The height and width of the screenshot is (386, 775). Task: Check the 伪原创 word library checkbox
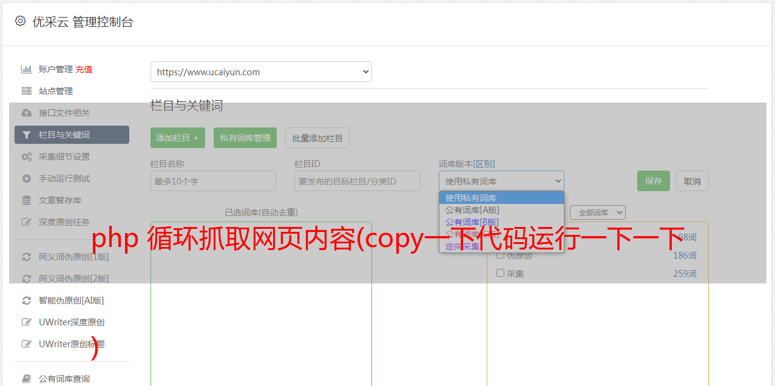pyautogui.click(x=501, y=256)
